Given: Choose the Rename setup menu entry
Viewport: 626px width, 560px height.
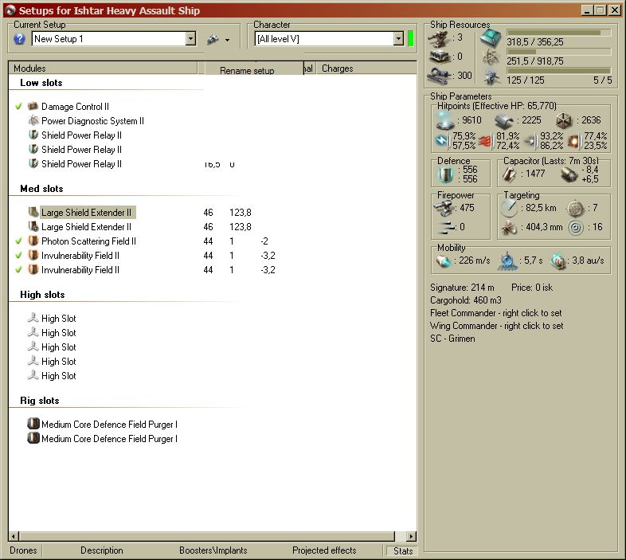Looking at the screenshot, I should [x=247, y=71].
